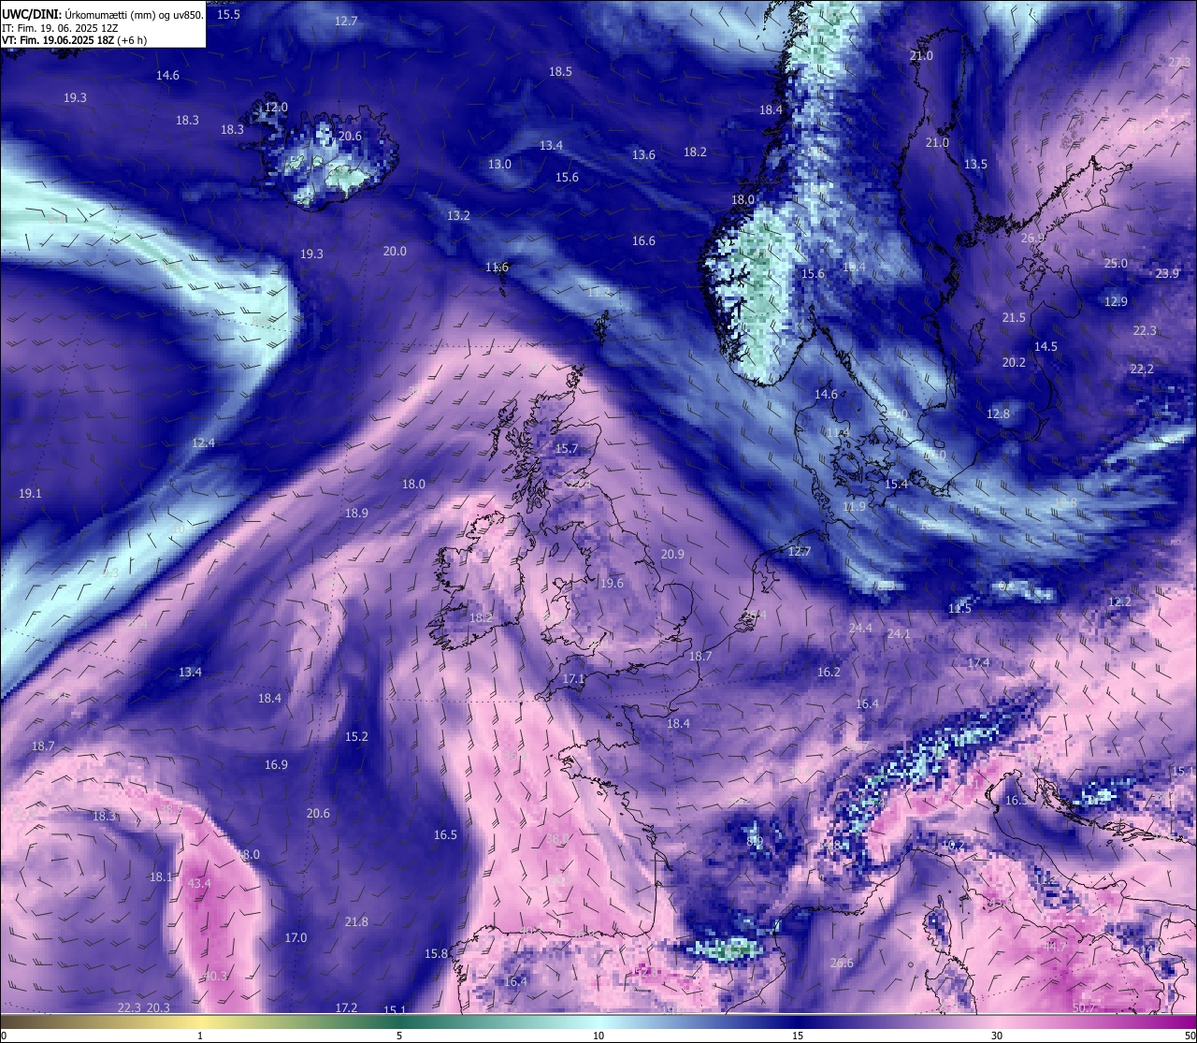Click the 18.9 map value
1197x1043 pixels.
pyautogui.click(x=356, y=513)
